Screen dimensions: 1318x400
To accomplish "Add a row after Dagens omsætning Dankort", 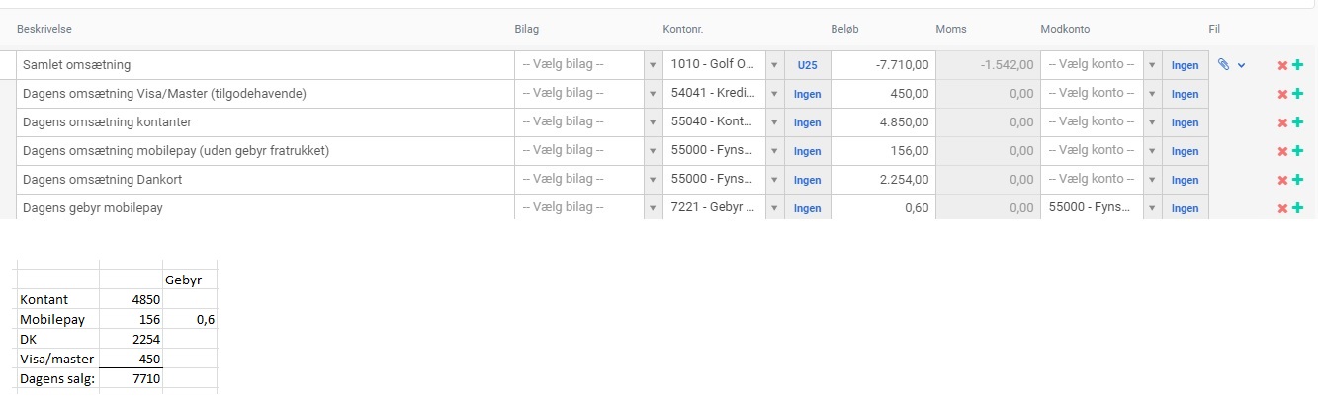I will 1297,180.
